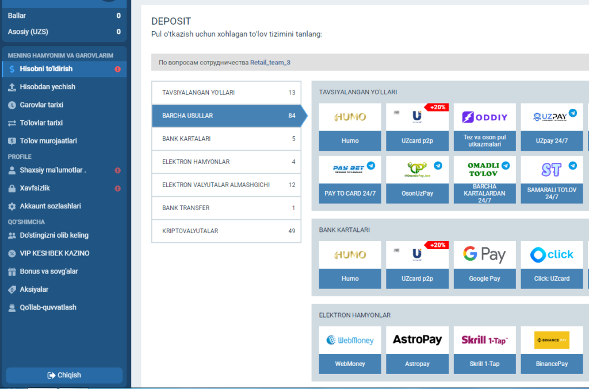Screen dimensions: 589x389
Task: Choose the AstroPay payment logo
Action: (x=417, y=340)
